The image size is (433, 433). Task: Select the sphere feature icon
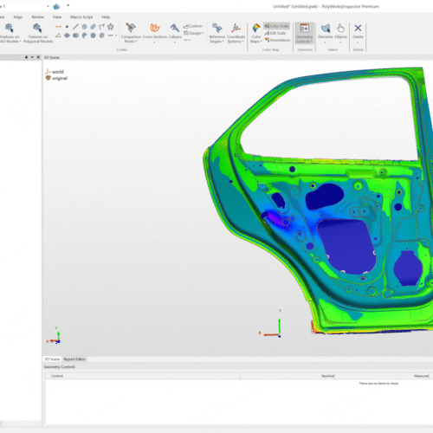coord(93,36)
